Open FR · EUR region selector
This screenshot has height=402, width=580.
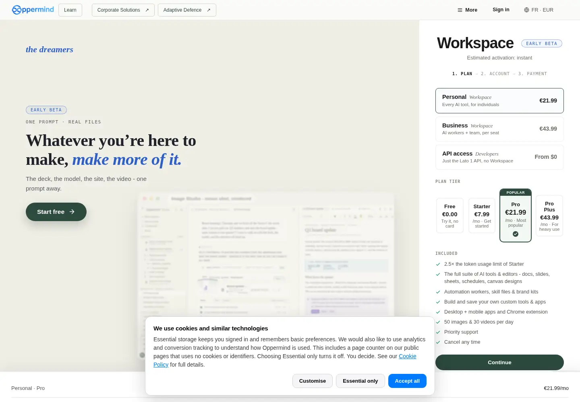point(539,10)
